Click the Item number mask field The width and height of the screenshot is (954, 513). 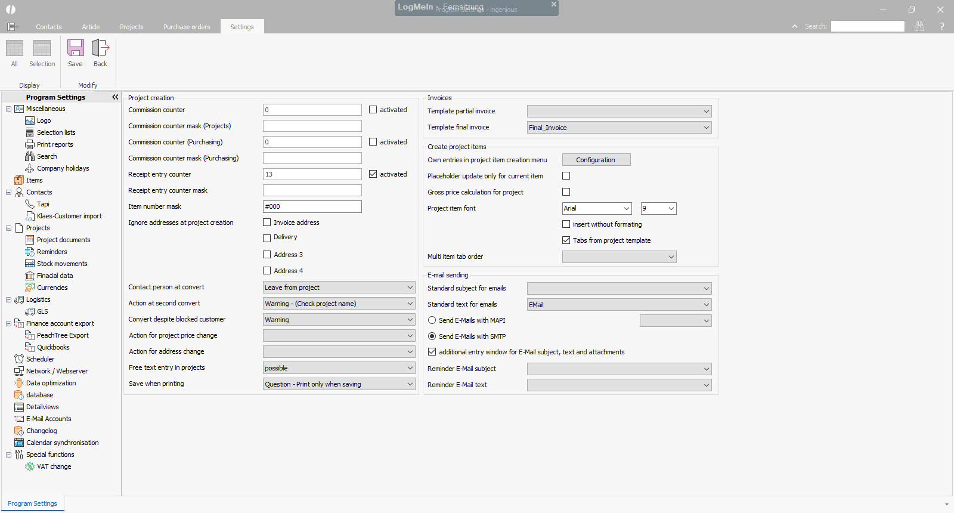click(312, 206)
